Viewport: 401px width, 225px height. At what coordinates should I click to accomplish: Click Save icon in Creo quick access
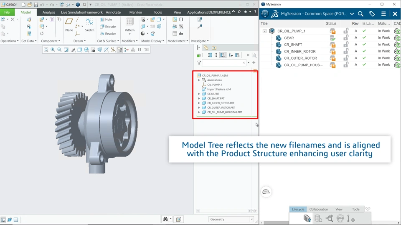[36, 5]
